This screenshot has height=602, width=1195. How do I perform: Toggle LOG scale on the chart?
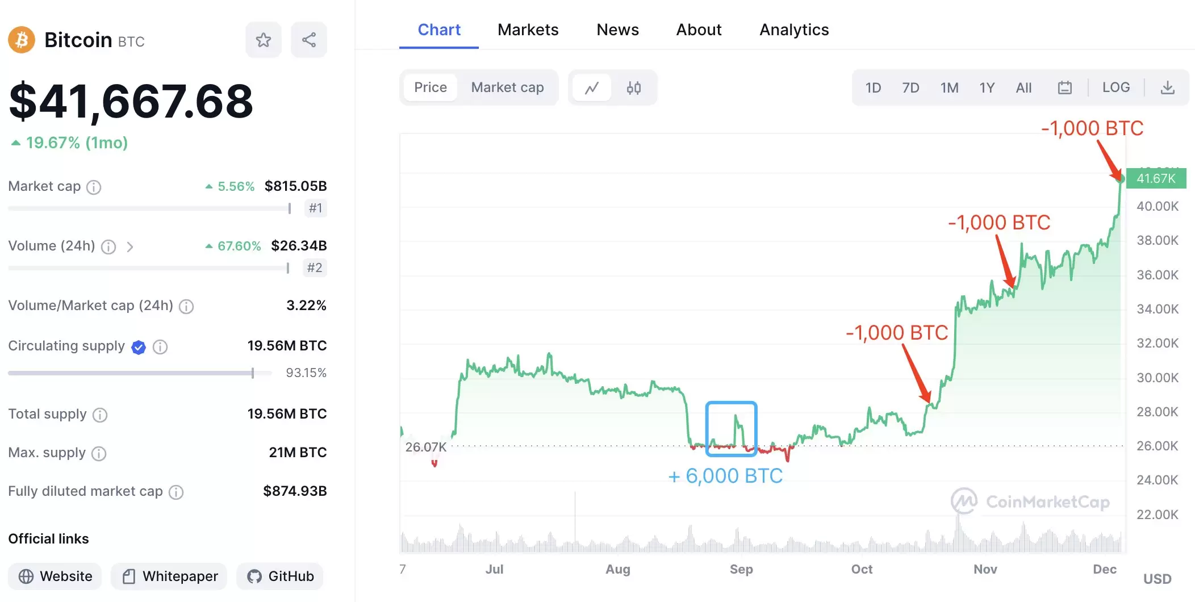[1116, 87]
